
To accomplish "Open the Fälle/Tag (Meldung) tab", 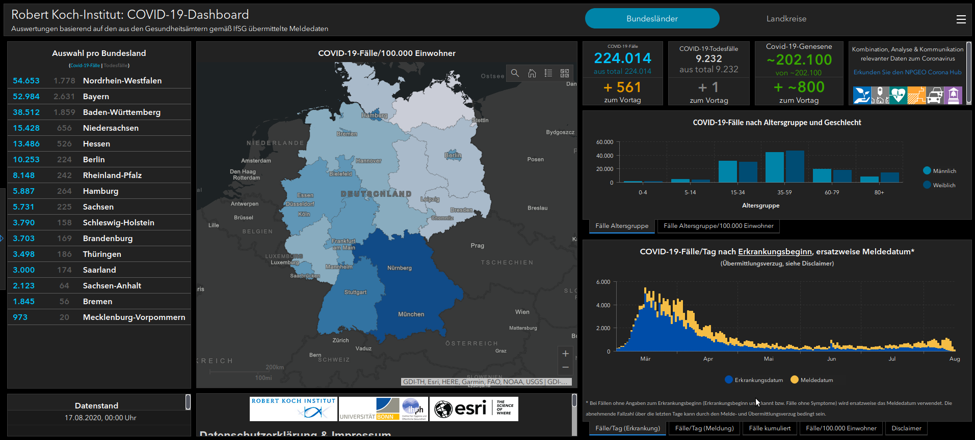I will (x=704, y=428).
